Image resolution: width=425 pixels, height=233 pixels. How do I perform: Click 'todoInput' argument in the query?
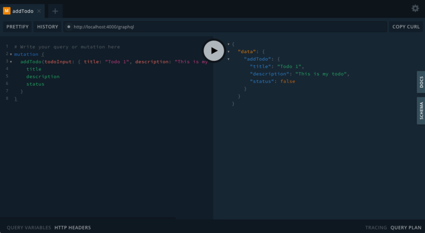(58, 62)
